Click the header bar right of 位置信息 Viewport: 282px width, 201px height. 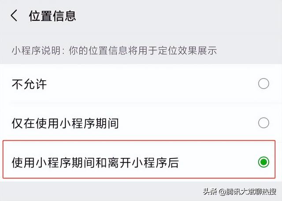click(x=185, y=16)
